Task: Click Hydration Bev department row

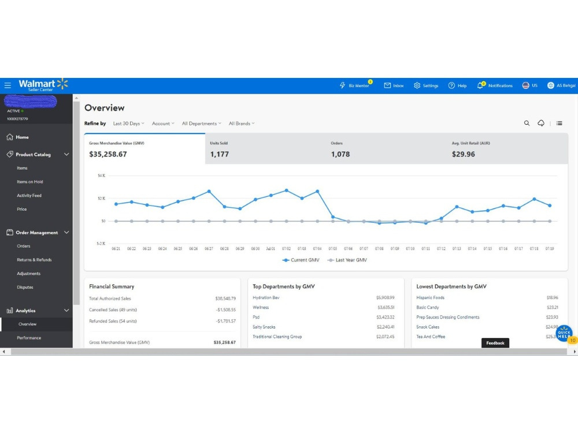Action: pyautogui.click(x=323, y=297)
